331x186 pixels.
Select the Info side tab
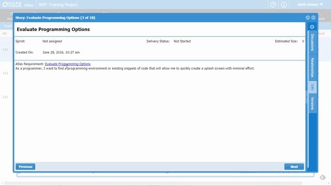coord(312,87)
